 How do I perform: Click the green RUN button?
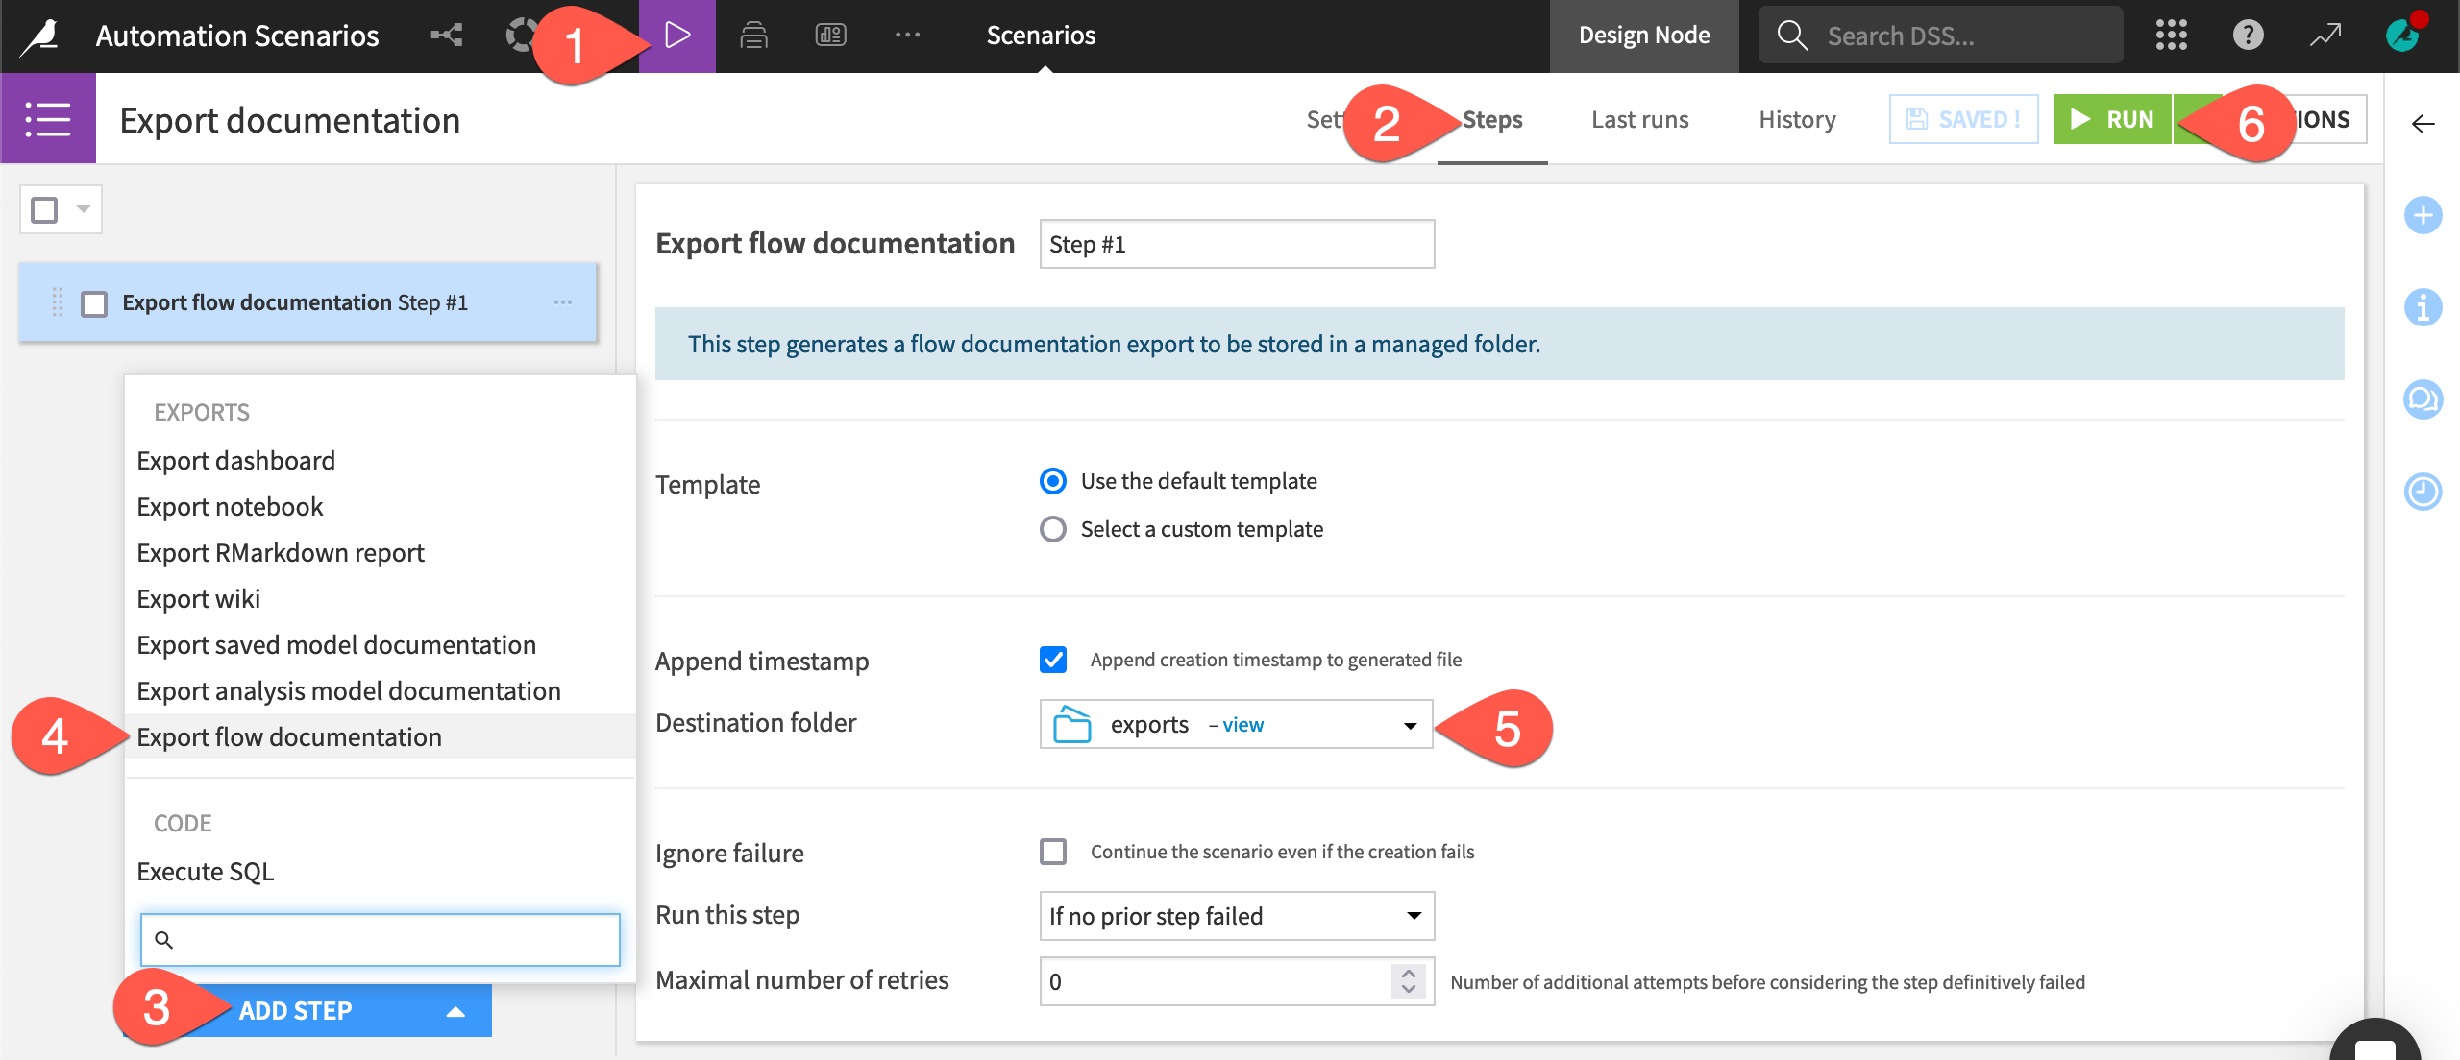2111,119
